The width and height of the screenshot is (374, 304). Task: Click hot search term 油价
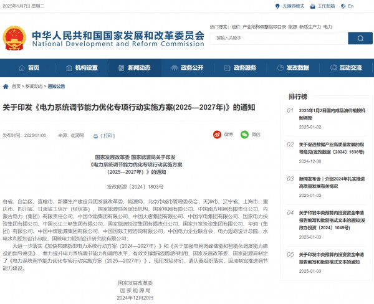[236, 27]
